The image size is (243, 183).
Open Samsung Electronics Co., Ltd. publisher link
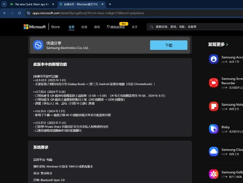click(67, 48)
